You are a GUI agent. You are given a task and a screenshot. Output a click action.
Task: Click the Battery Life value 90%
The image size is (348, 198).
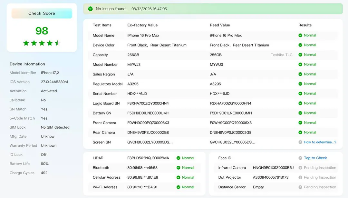[x=44, y=164]
